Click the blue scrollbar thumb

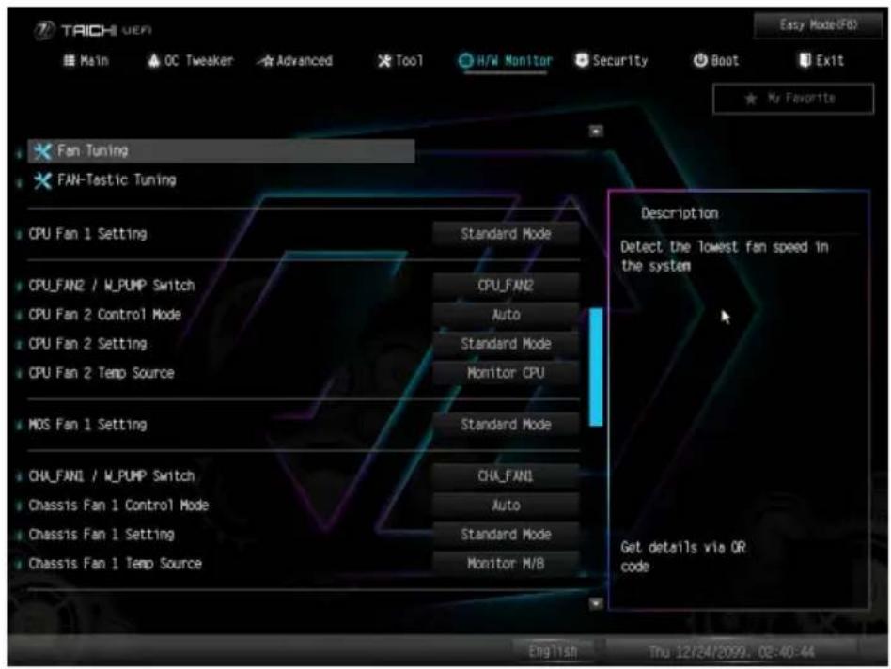(x=596, y=366)
